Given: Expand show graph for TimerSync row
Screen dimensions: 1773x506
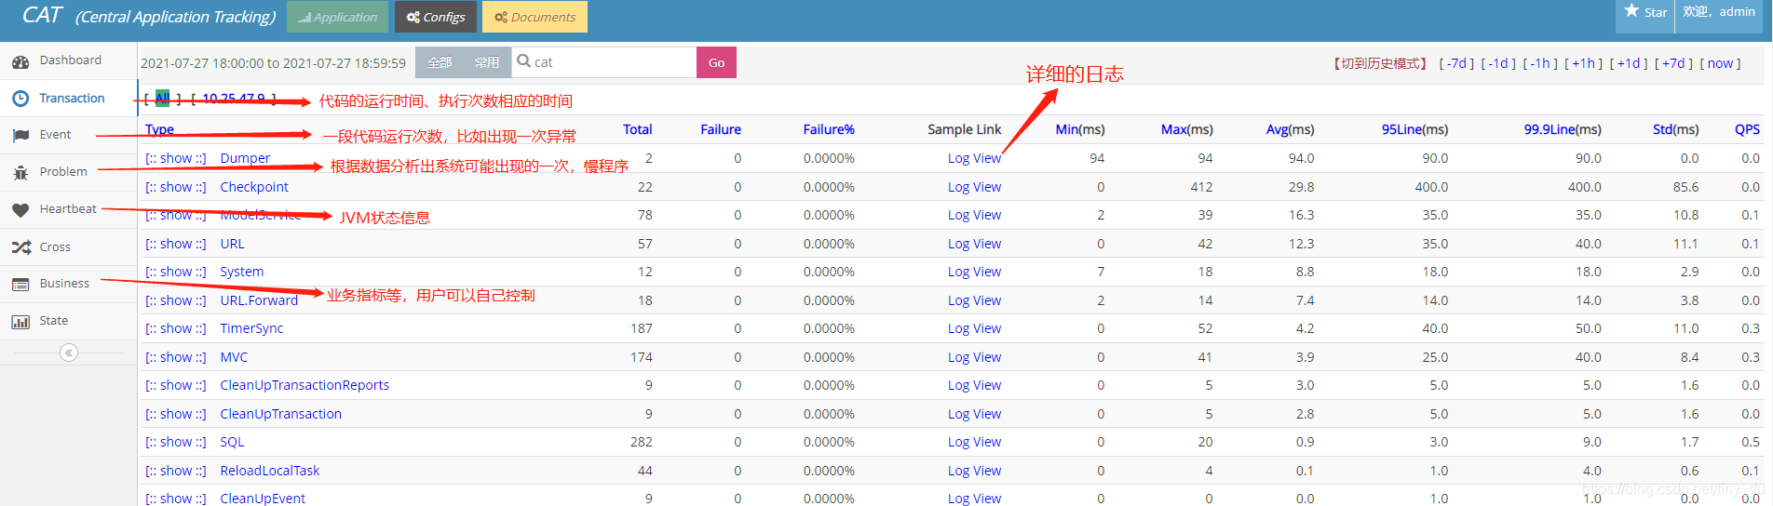Looking at the screenshot, I should (x=176, y=328).
